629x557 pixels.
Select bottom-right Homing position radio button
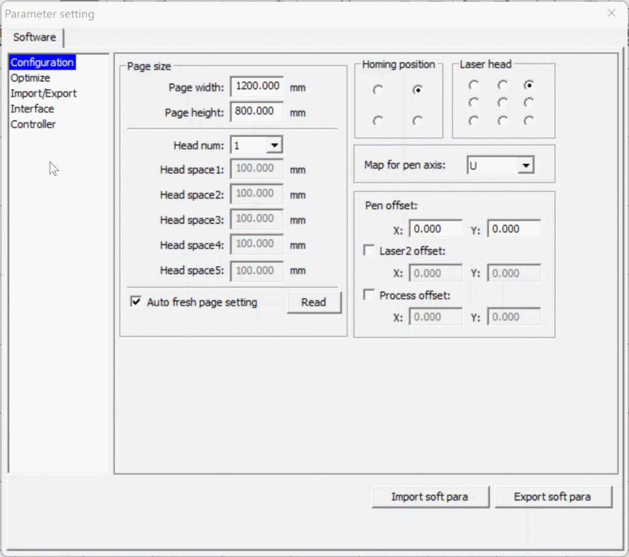click(418, 121)
